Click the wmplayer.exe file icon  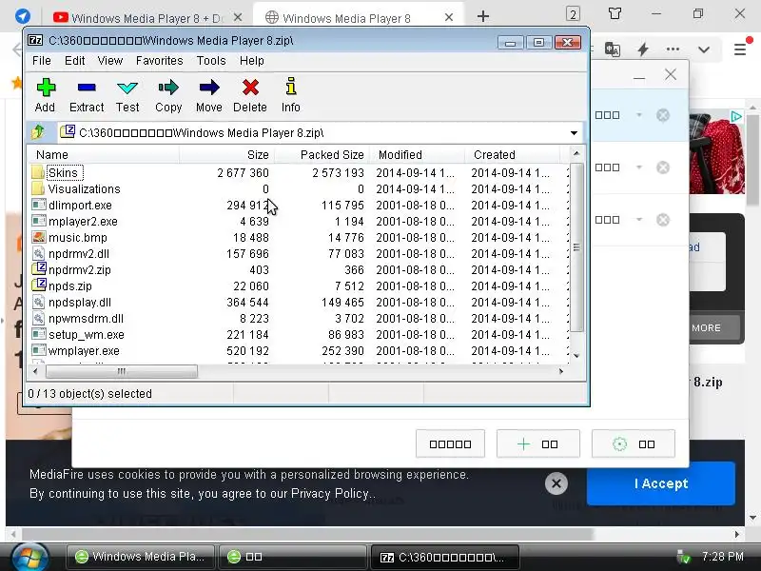coord(38,350)
